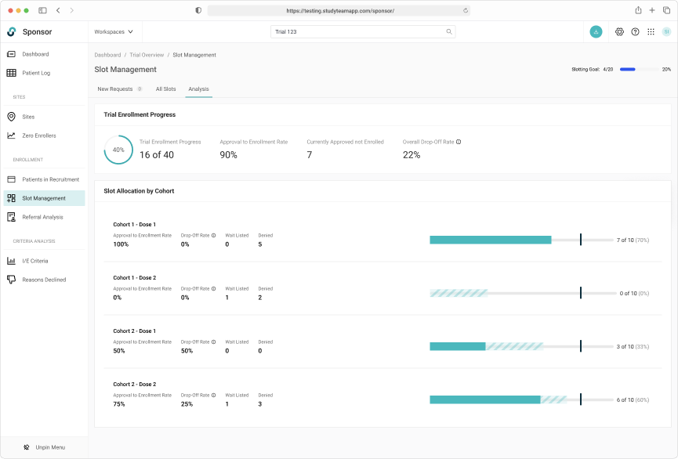The height and width of the screenshot is (459, 678).
Task: Click the Slotting Goal '4/20' text
Action: pyautogui.click(x=608, y=69)
